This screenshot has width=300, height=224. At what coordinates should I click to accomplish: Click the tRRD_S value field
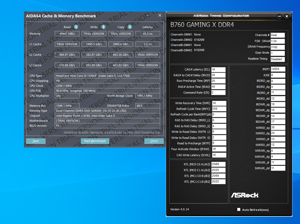(219, 126)
